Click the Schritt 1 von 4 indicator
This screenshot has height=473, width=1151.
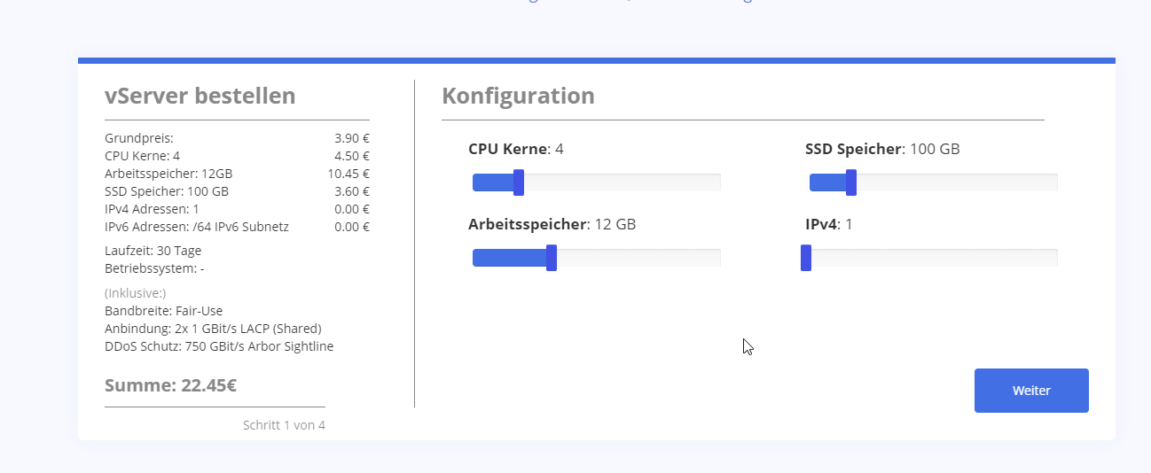coord(284,425)
